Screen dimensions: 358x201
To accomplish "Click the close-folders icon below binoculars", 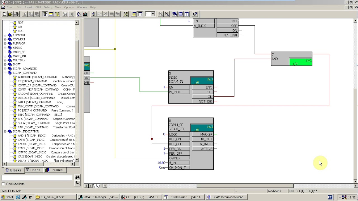I will click(x=77, y=183).
